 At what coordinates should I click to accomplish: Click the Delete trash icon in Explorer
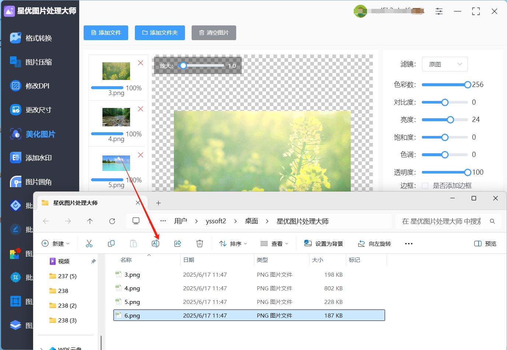pos(200,244)
